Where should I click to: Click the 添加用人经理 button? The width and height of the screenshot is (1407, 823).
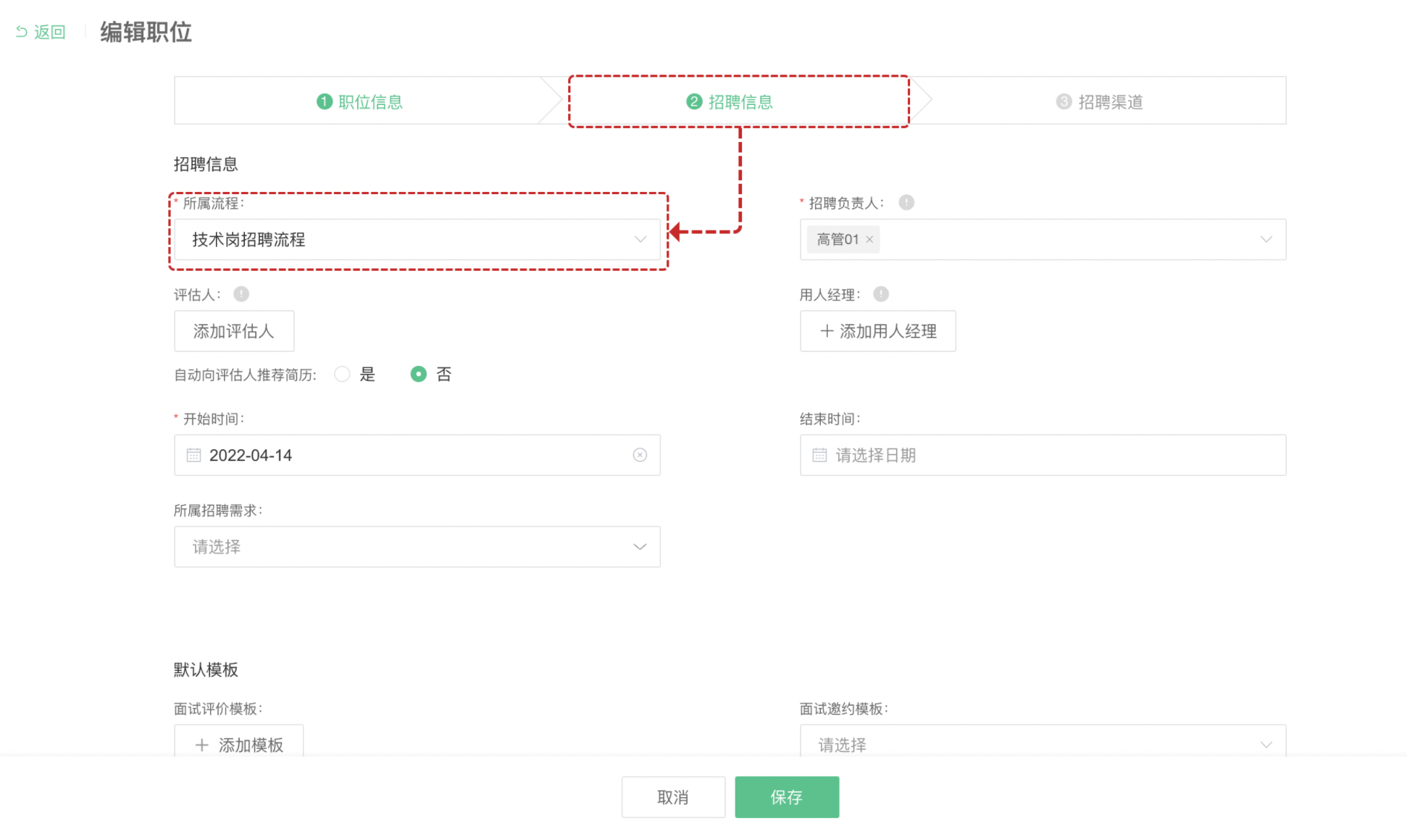(x=878, y=331)
